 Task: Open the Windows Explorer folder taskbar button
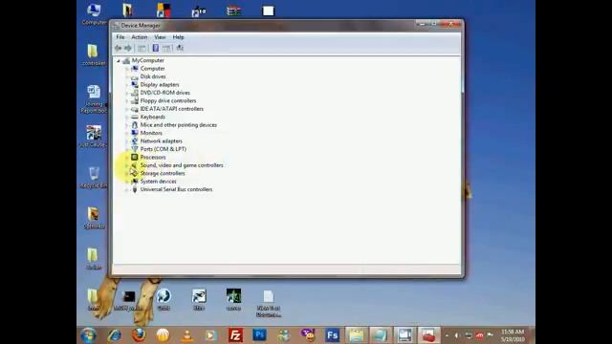pos(357,335)
